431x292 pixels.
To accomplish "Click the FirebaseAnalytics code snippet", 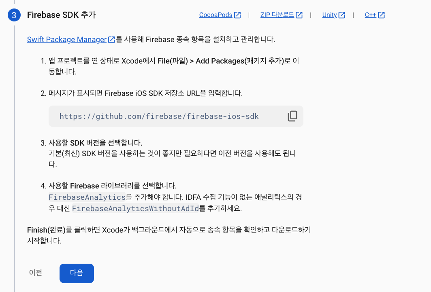I will point(87,197).
